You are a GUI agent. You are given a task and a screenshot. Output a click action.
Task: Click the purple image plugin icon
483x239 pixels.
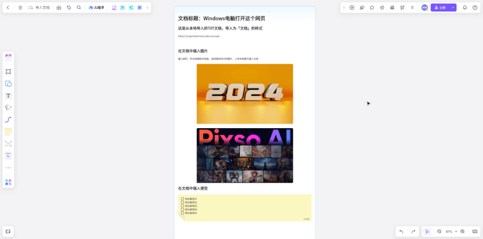114,8
